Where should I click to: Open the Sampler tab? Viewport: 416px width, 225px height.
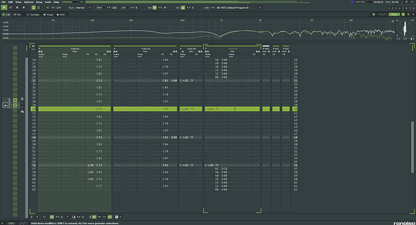coord(33,14)
